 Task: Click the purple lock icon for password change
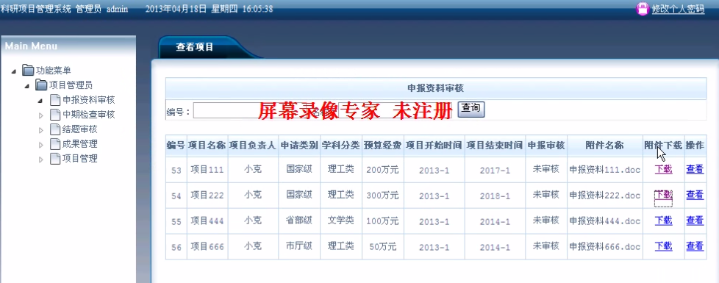pyautogui.click(x=643, y=9)
